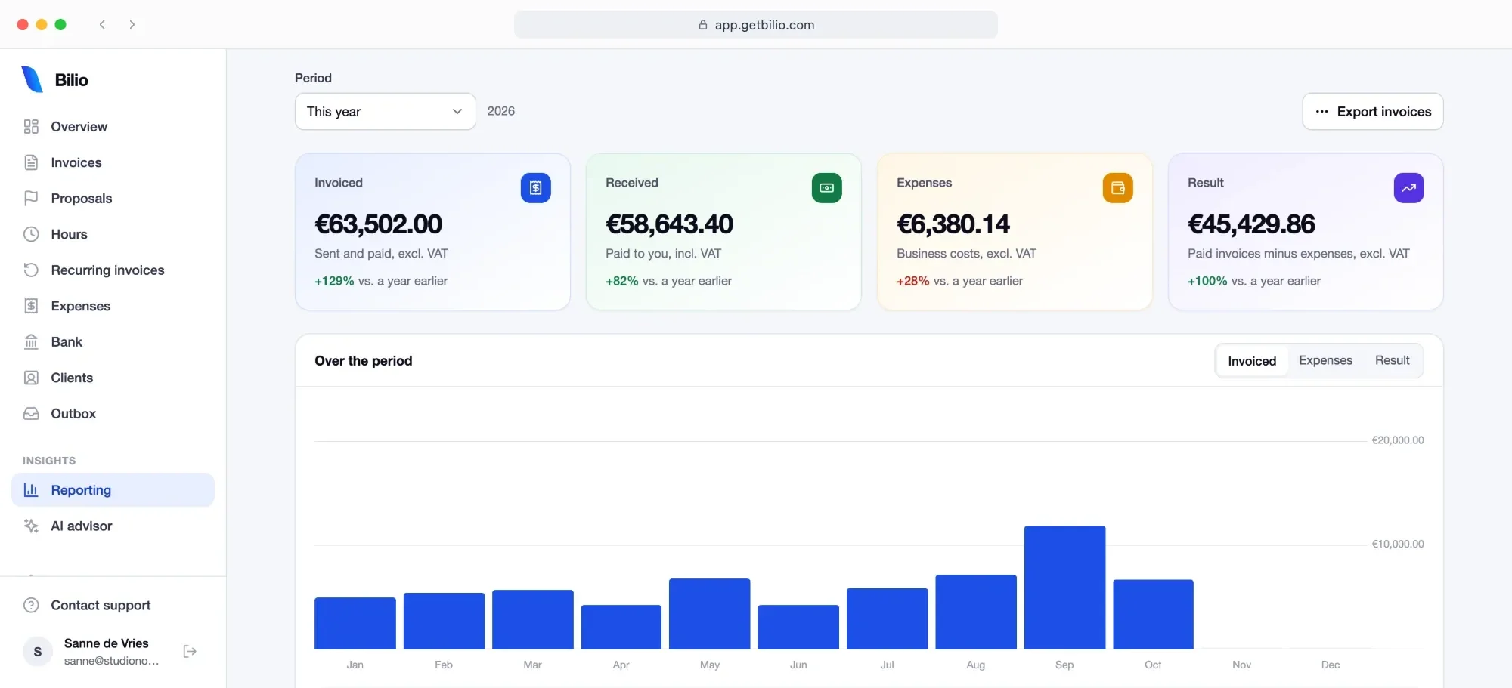Image resolution: width=1512 pixels, height=688 pixels.
Task: Click the September bar in the chart
Action: pos(1064,587)
